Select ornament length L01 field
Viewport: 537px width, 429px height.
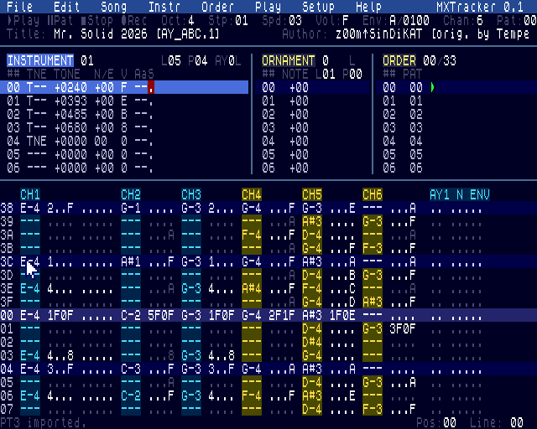(x=326, y=74)
